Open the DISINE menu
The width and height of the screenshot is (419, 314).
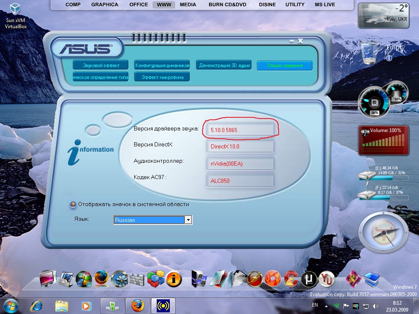pos(267,4)
